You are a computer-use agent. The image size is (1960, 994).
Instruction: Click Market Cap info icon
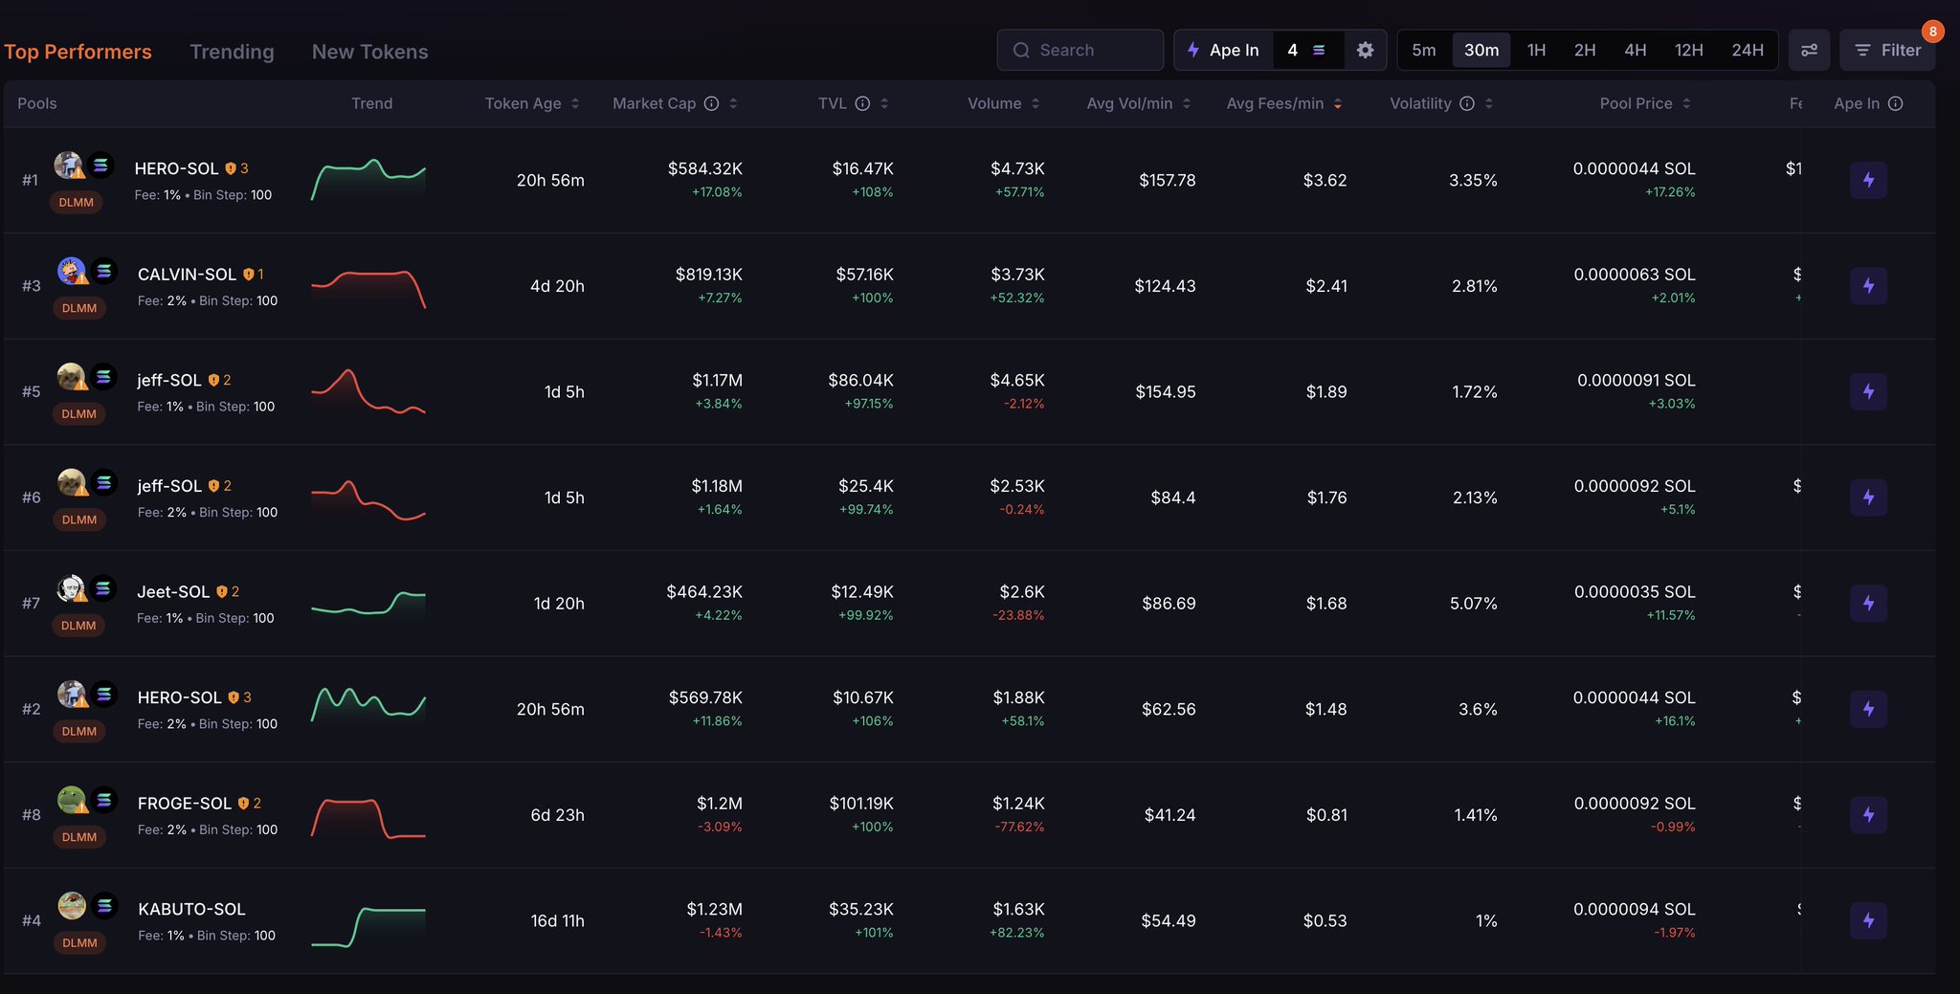point(711,103)
